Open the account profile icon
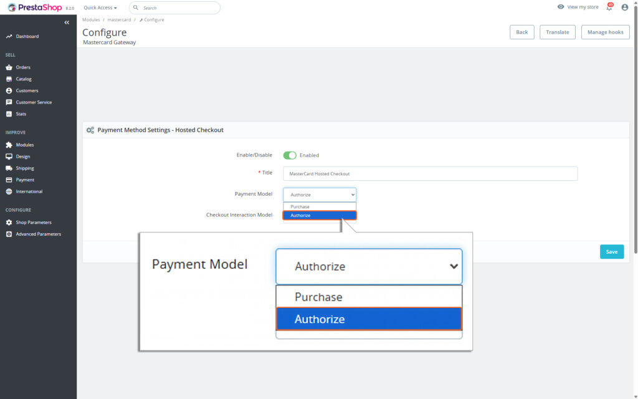Image resolution: width=638 pixels, height=399 pixels. point(624,7)
